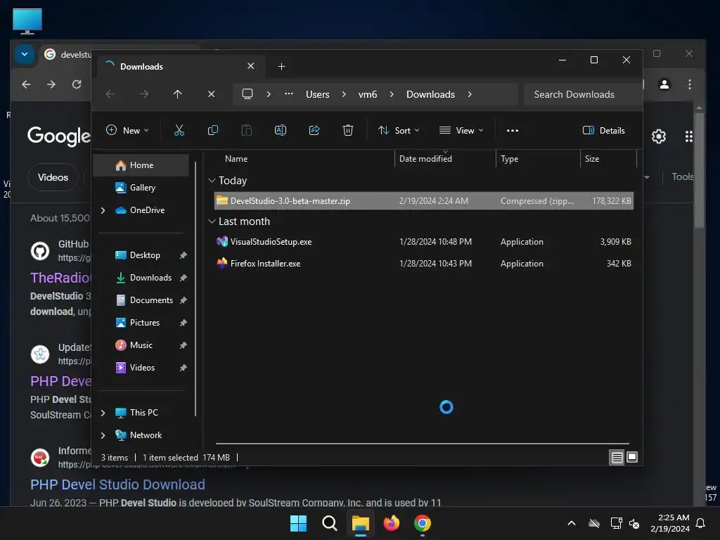
Task: Click the address bar ellipsis for hidden folders
Action: coord(289,94)
